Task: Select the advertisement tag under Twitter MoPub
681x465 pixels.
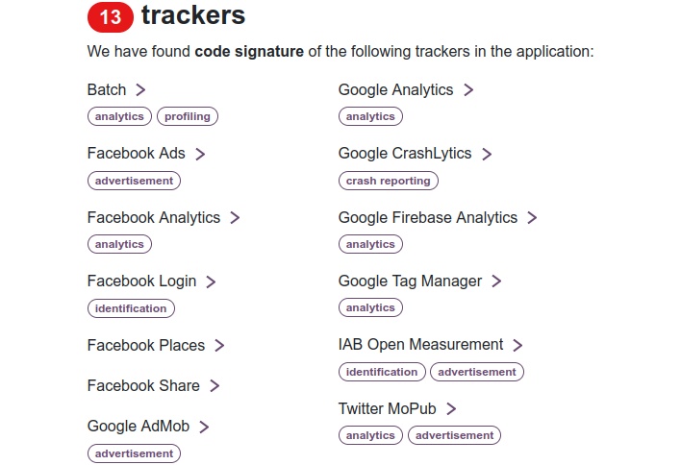Action: [454, 435]
